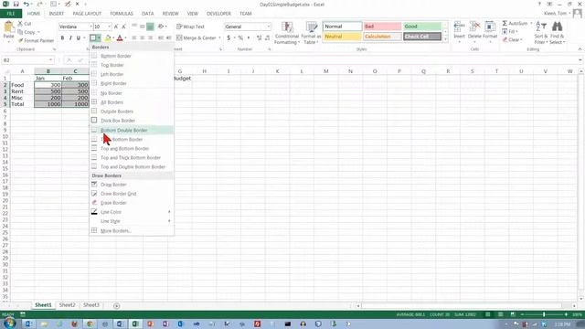
Task: Toggle Underline formatting
Action: pos(79,37)
